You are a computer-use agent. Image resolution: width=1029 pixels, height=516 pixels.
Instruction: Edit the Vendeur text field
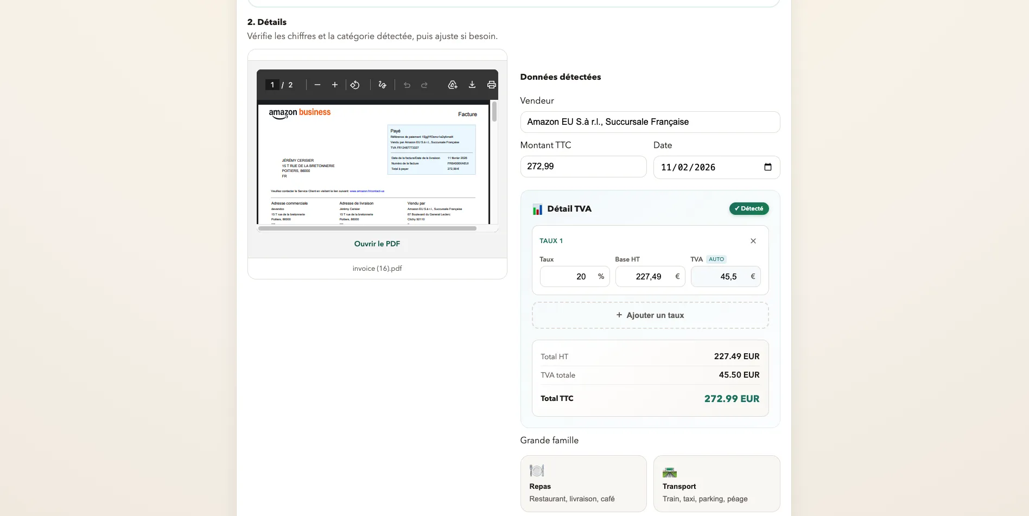650,122
